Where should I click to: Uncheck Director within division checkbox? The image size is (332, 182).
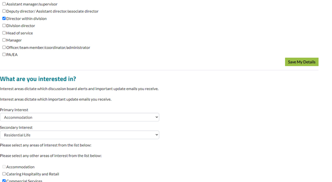tap(4, 18)
